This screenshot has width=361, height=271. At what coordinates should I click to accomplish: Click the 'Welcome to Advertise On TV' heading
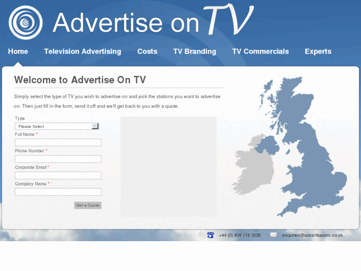click(x=80, y=80)
